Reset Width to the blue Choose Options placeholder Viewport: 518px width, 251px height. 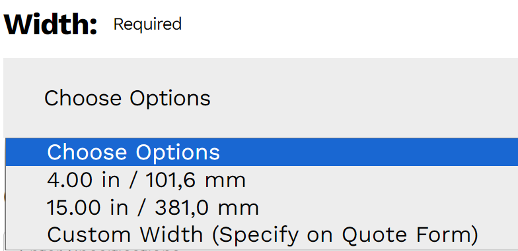click(x=262, y=152)
